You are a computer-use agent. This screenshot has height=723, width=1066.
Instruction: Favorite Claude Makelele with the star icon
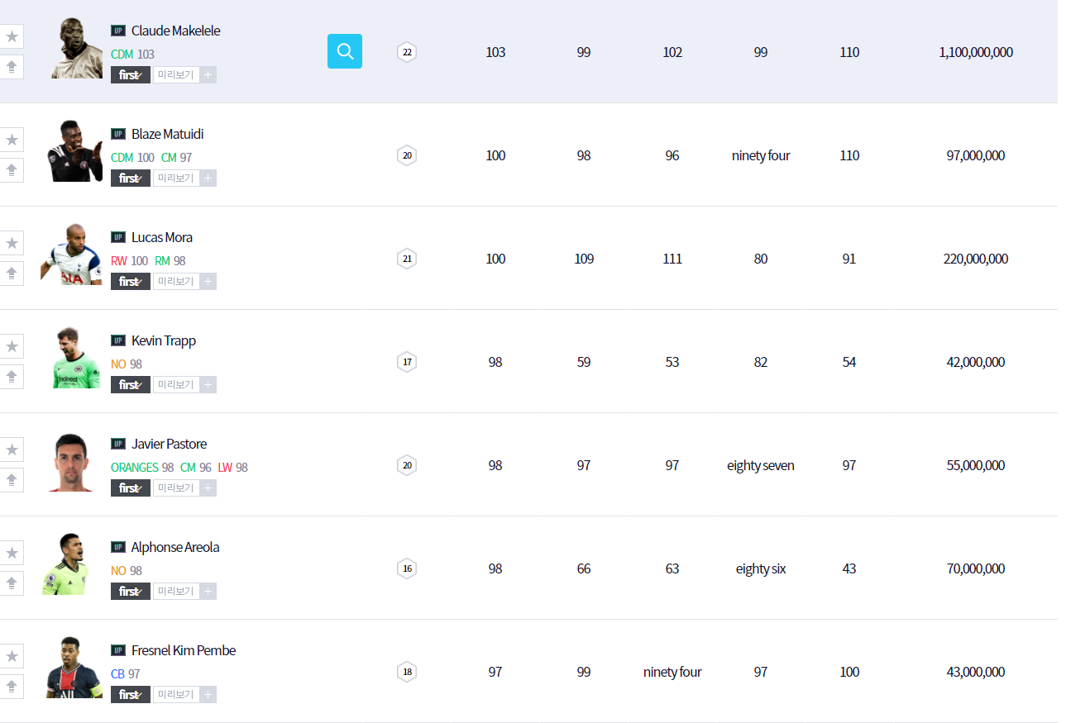pos(12,36)
